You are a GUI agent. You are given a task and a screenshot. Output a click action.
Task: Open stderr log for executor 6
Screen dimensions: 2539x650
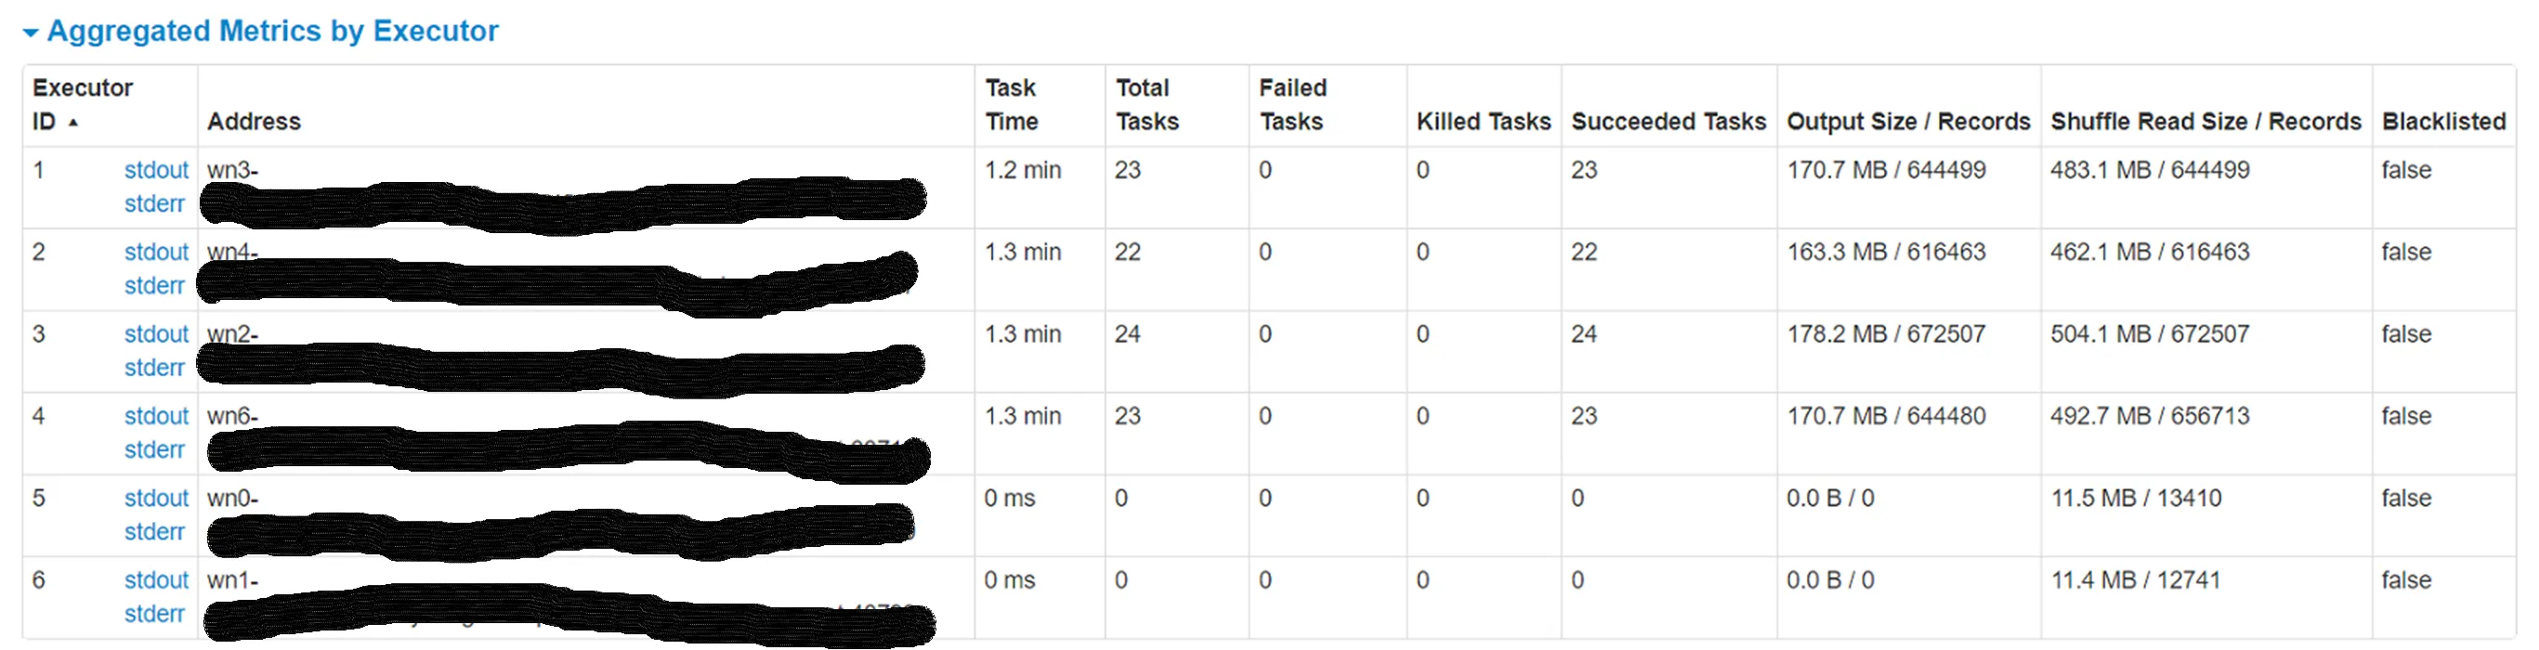pyautogui.click(x=154, y=614)
